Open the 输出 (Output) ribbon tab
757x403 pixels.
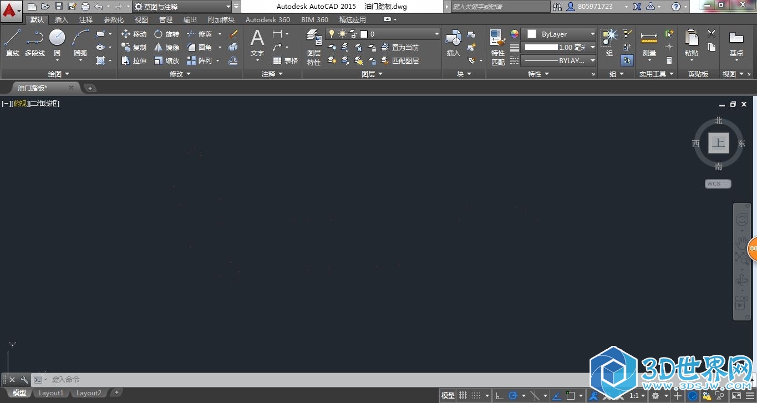[x=190, y=19]
